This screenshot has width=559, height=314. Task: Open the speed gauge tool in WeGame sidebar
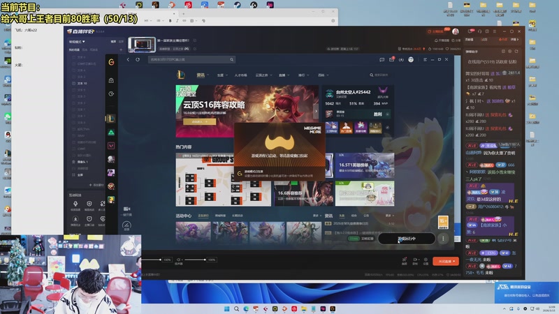tap(126, 225)
